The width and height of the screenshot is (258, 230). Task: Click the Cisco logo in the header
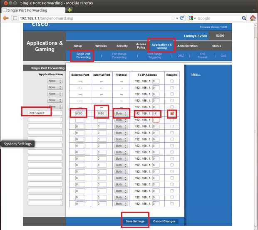[41, 25]
